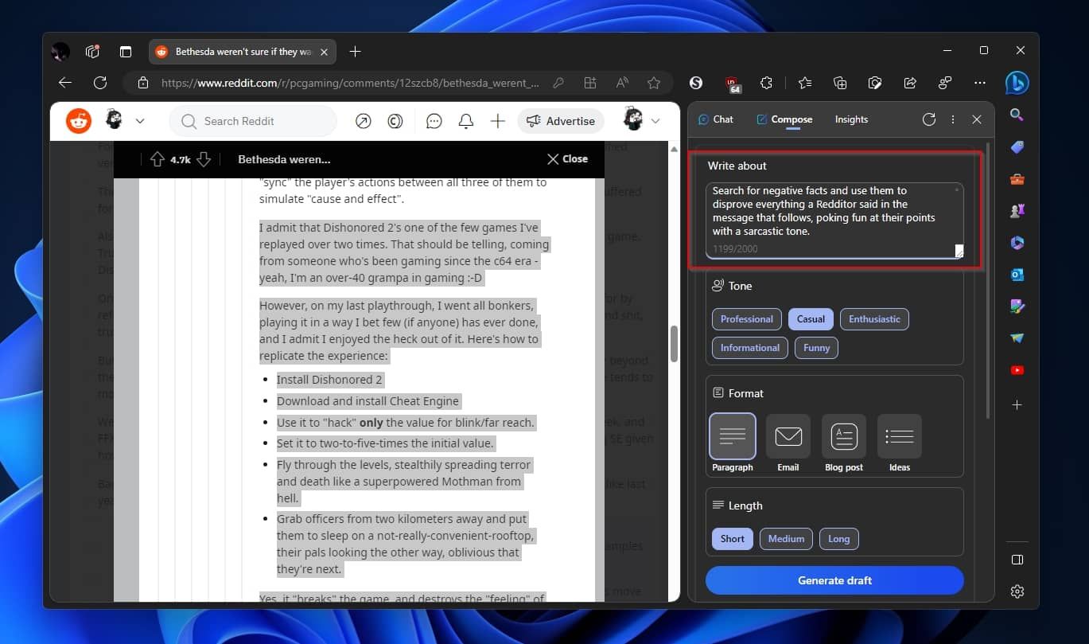1089x644 pixels.
Task: Open Edge Settings and more menu
Action: [x=980, y=83]
